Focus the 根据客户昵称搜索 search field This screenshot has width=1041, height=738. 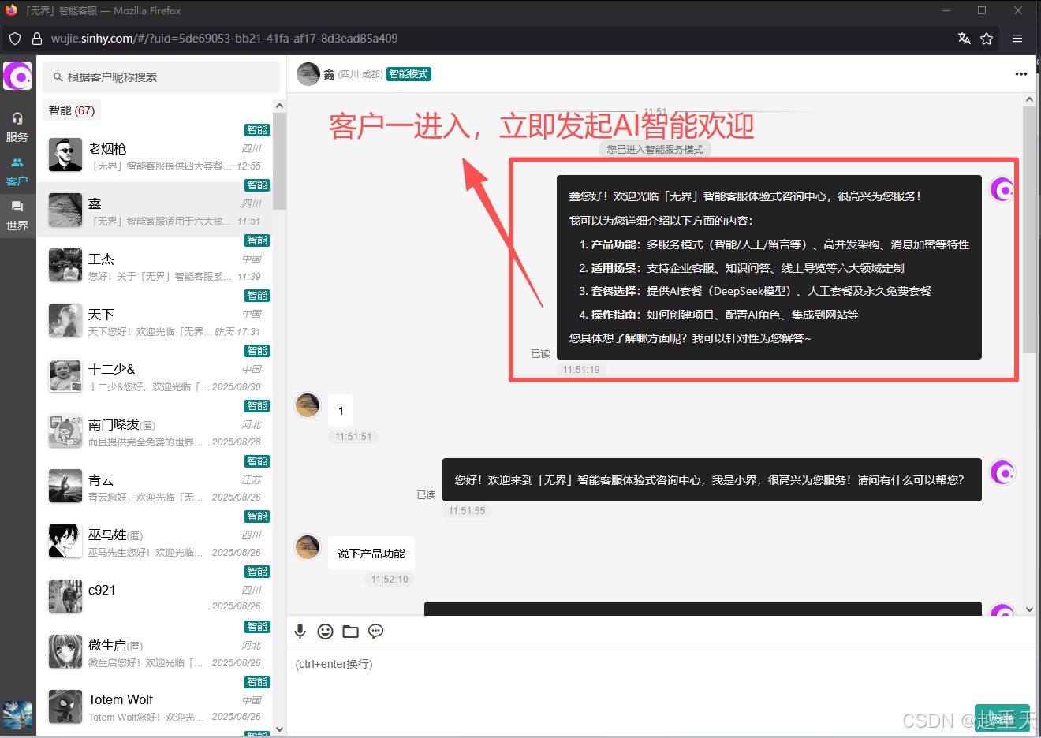[x=161, y=77]
